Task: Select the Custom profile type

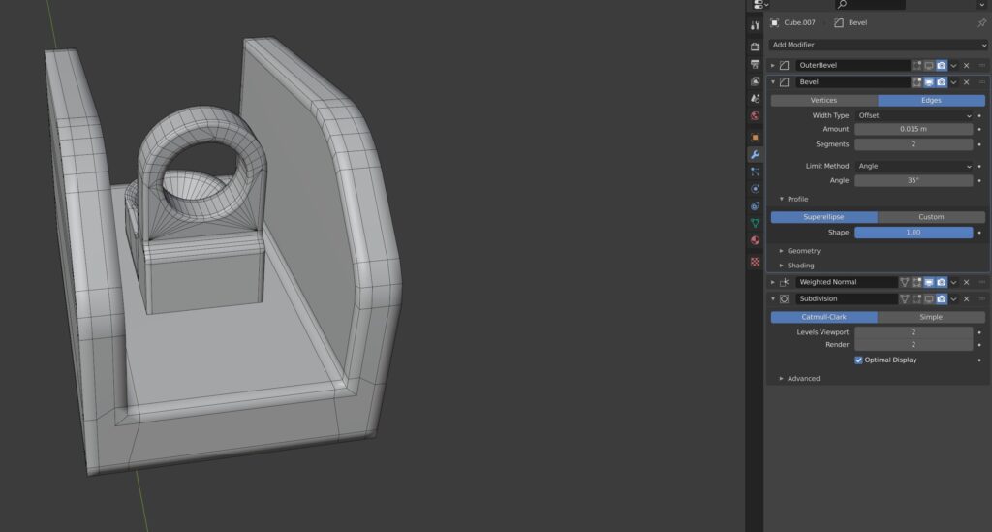Action: [931, 217]
